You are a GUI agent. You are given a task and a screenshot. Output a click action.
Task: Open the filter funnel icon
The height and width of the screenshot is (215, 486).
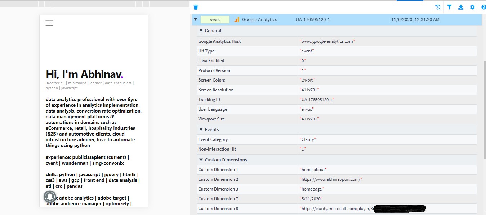[x=449, y=7]
